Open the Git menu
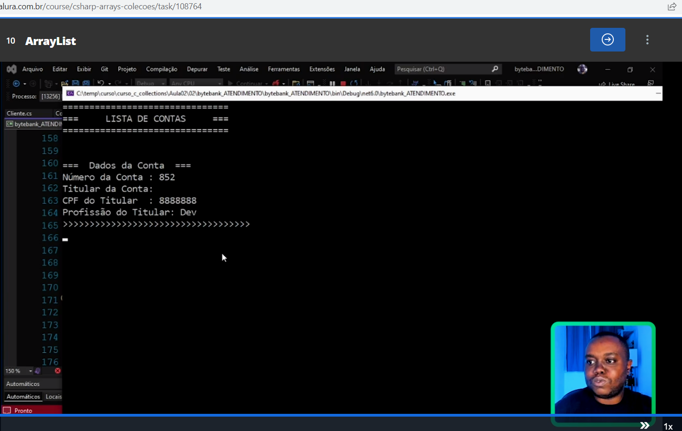682x431 pixels. point(104,69)
